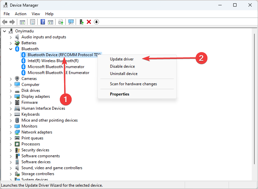This screenshot has width=258, height=189.
Task: Collapse the Onyimadu root node
Action: tap(5, 31)
